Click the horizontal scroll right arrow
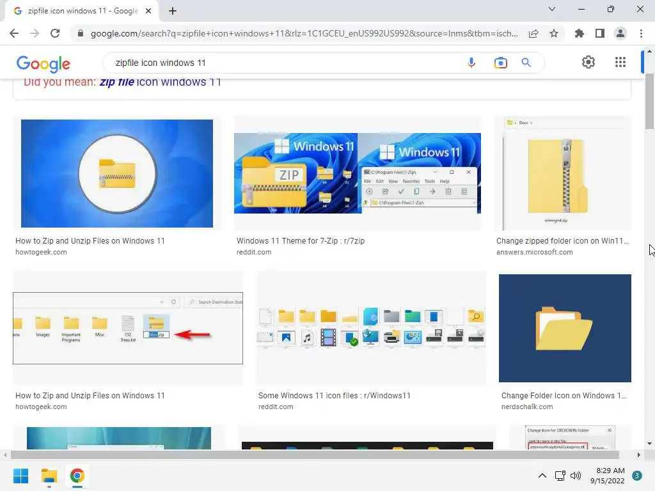655x491 pixels. pos(639,455)
